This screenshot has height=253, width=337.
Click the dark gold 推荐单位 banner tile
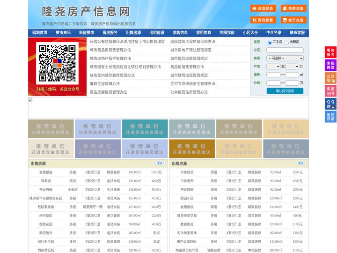192,149
